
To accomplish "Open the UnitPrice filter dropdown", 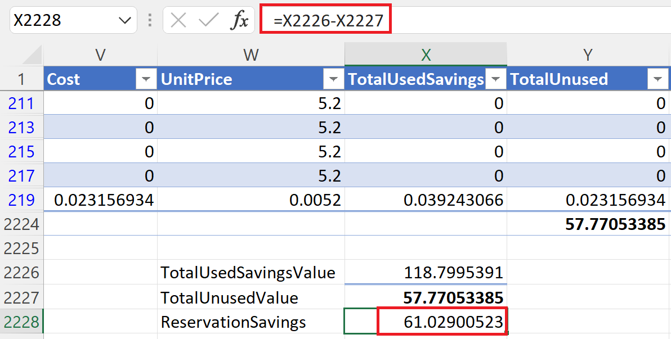I will [333, 79].
